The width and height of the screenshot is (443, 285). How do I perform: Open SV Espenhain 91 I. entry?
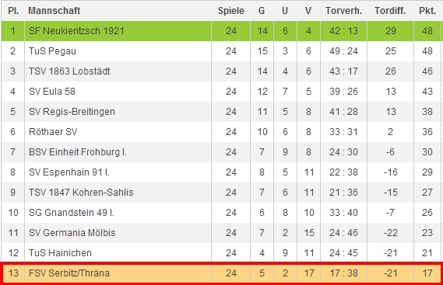(x=69, y=172)
